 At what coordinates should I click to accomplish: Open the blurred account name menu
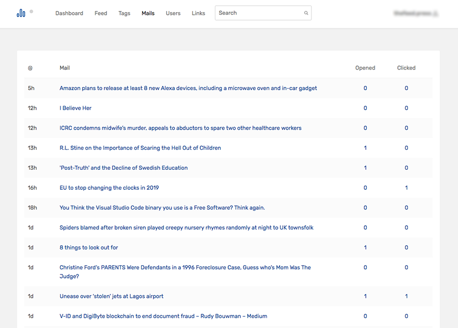416,13
